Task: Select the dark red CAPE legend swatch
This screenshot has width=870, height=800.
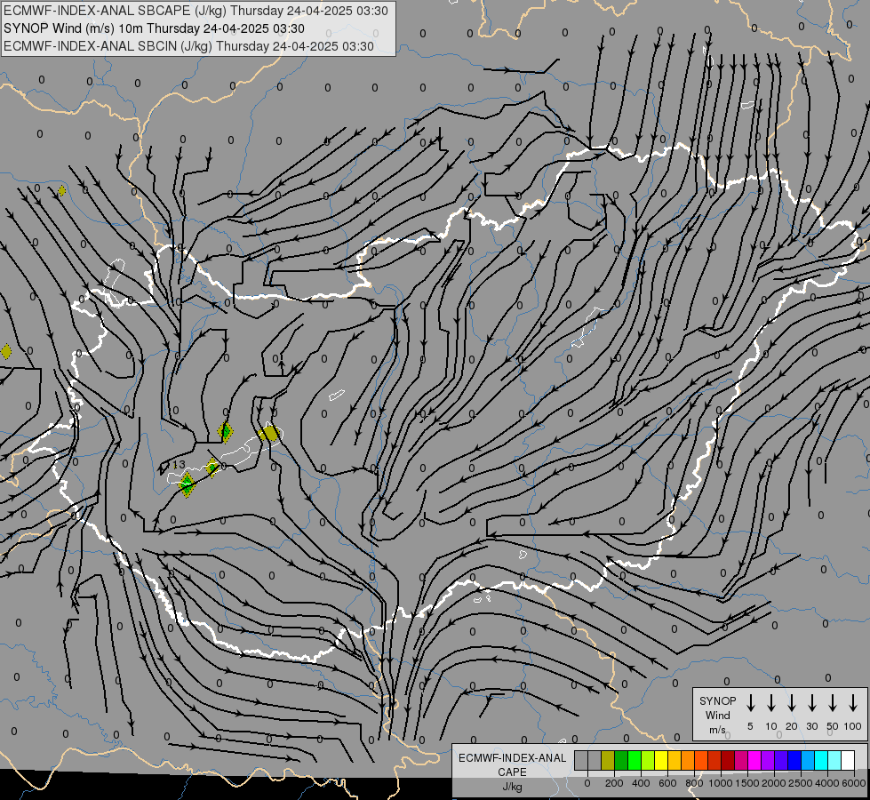Action: [x=729, y=760]
